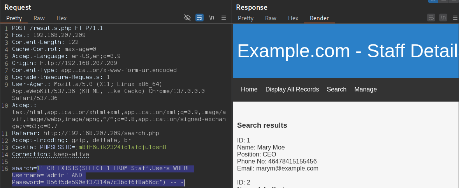Click 'Response' panel title
Image resolution: width=459 pixels, height=188 pixels.
coord(251,7)
